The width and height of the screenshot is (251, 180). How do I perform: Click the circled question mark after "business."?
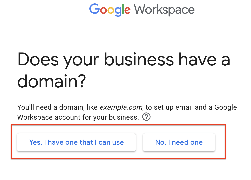pyautogui.click(x=147, y=117)
